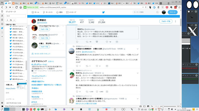199x111 pixels.
Task: Open the Bookmarks panel icon in the sidebar
Action: [x=2, y=11]
